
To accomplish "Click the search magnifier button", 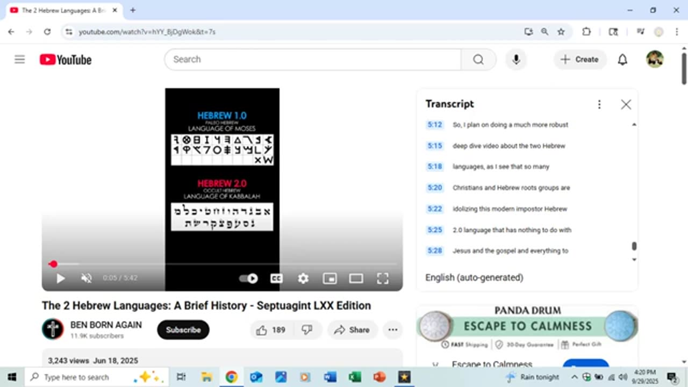I will click(478, 59).
